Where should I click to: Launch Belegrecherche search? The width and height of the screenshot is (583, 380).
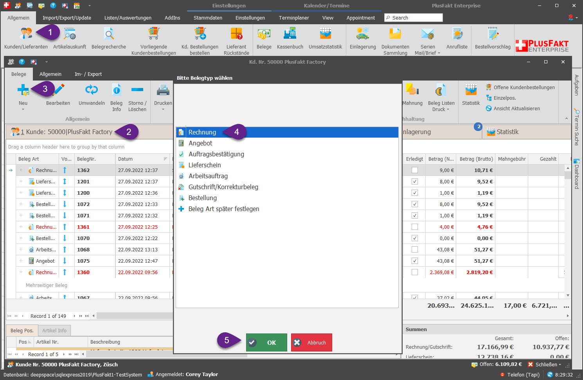click(x=109, y=39)
